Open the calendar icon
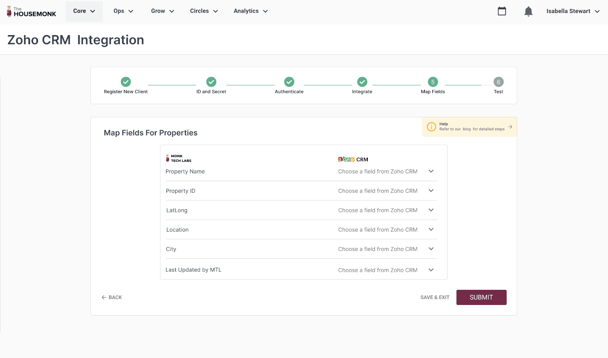 pos(502,11)
